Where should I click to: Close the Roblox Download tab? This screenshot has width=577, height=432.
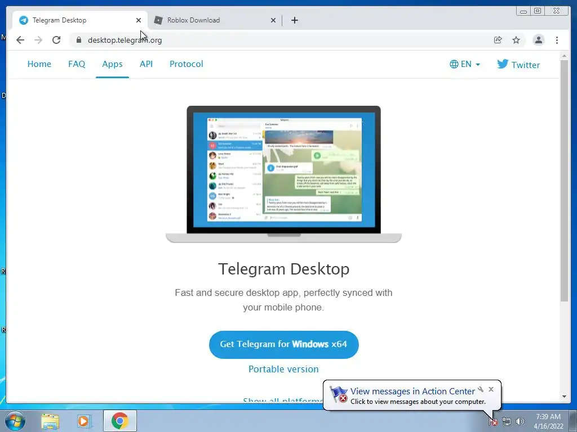(273, 20)
